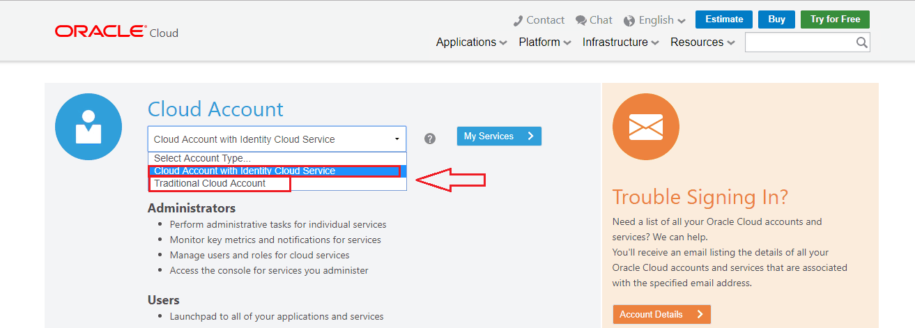This screenshot has height=328, width=915.
Task: Click 'Manage users and roles for cloud services'
Action: pos(260,255)
